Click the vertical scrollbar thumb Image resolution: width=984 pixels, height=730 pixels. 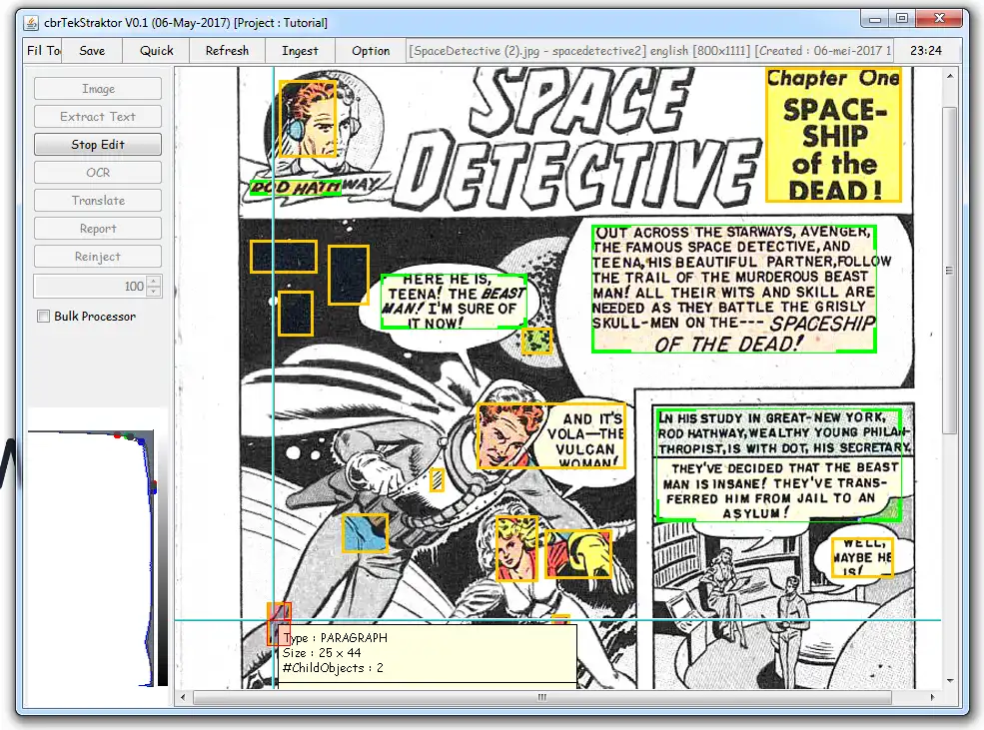[x=949, y=270]
